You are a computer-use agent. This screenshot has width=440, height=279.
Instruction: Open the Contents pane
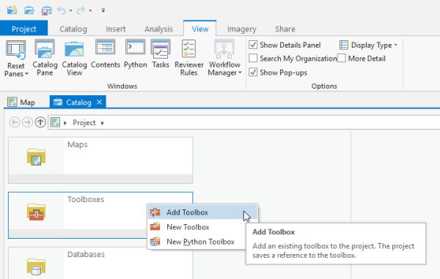pyautogui.click(x=105, y=54)
